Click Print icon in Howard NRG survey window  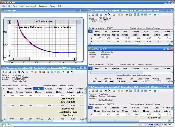101,15
